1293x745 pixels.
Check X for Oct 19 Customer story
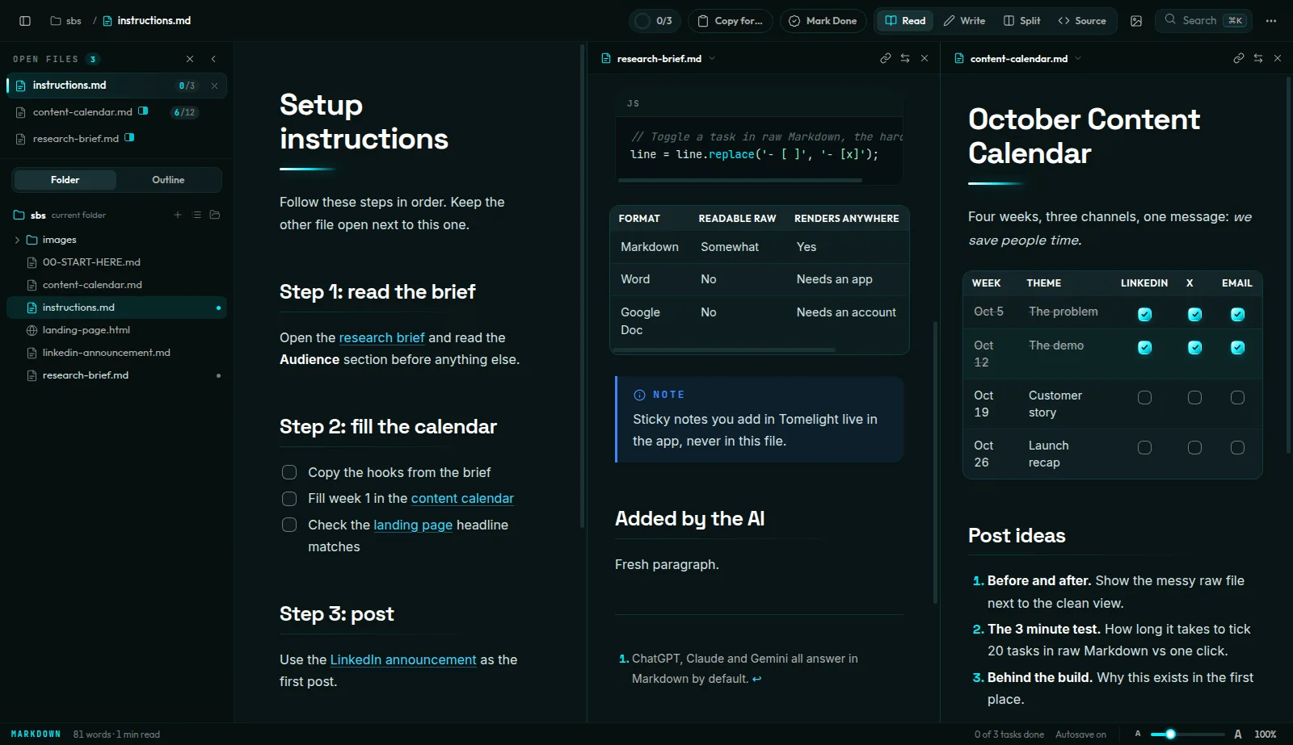(1194, 397)
